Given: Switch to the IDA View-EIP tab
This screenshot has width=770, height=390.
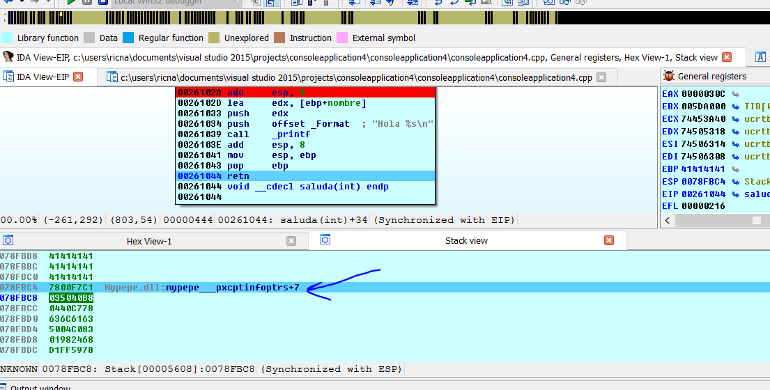Looking at the screenshot, I should [43, 77].
